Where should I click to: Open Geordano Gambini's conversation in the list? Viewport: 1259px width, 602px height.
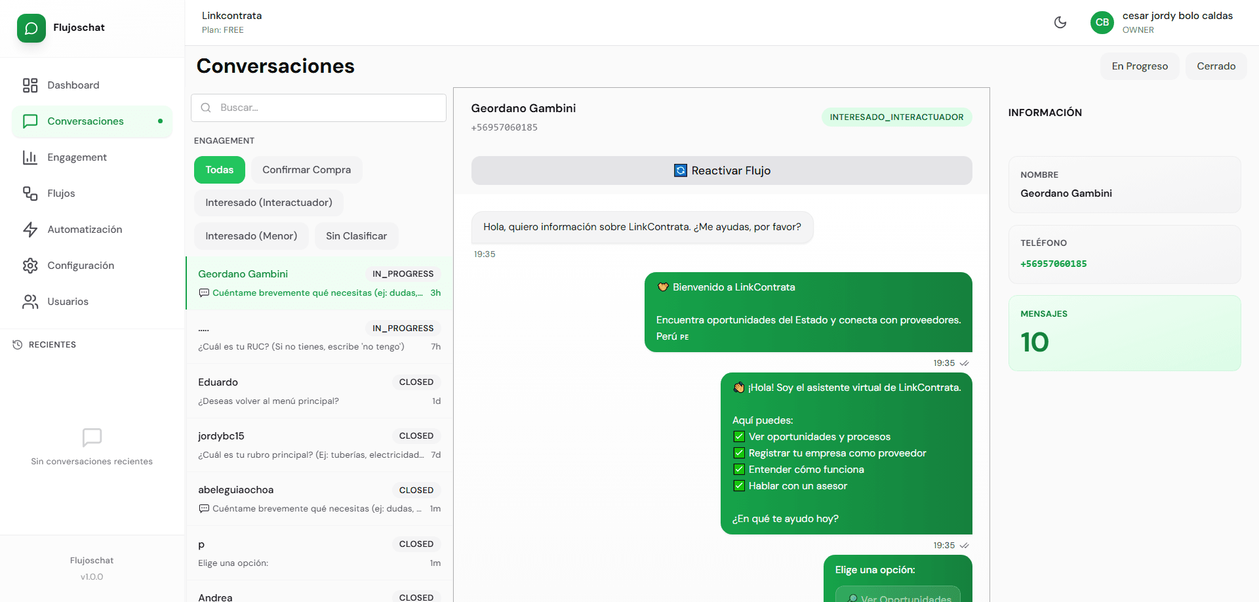319,283
